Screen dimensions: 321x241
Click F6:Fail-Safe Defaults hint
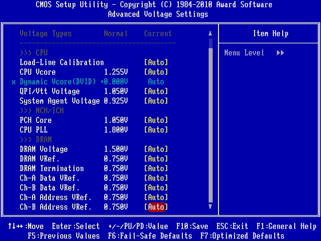coord(150,236)
